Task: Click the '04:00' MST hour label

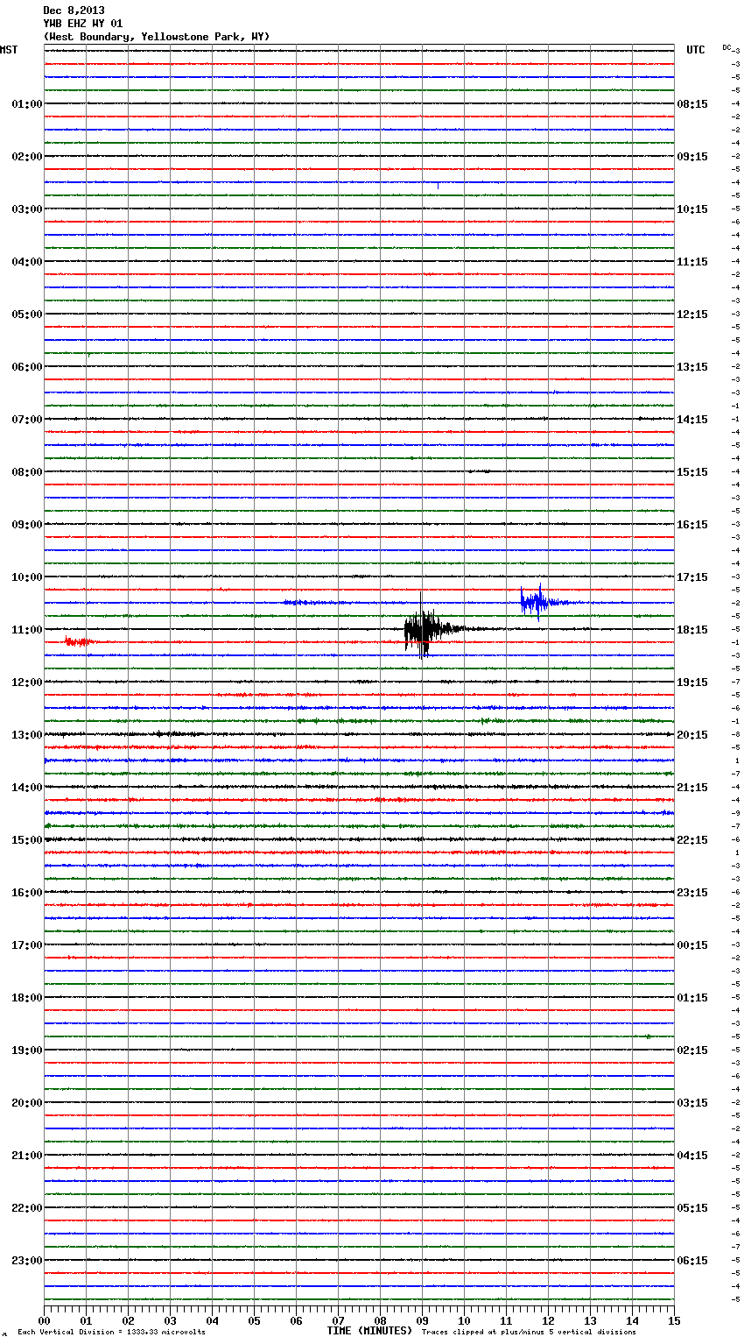Action: click(27, 262)
